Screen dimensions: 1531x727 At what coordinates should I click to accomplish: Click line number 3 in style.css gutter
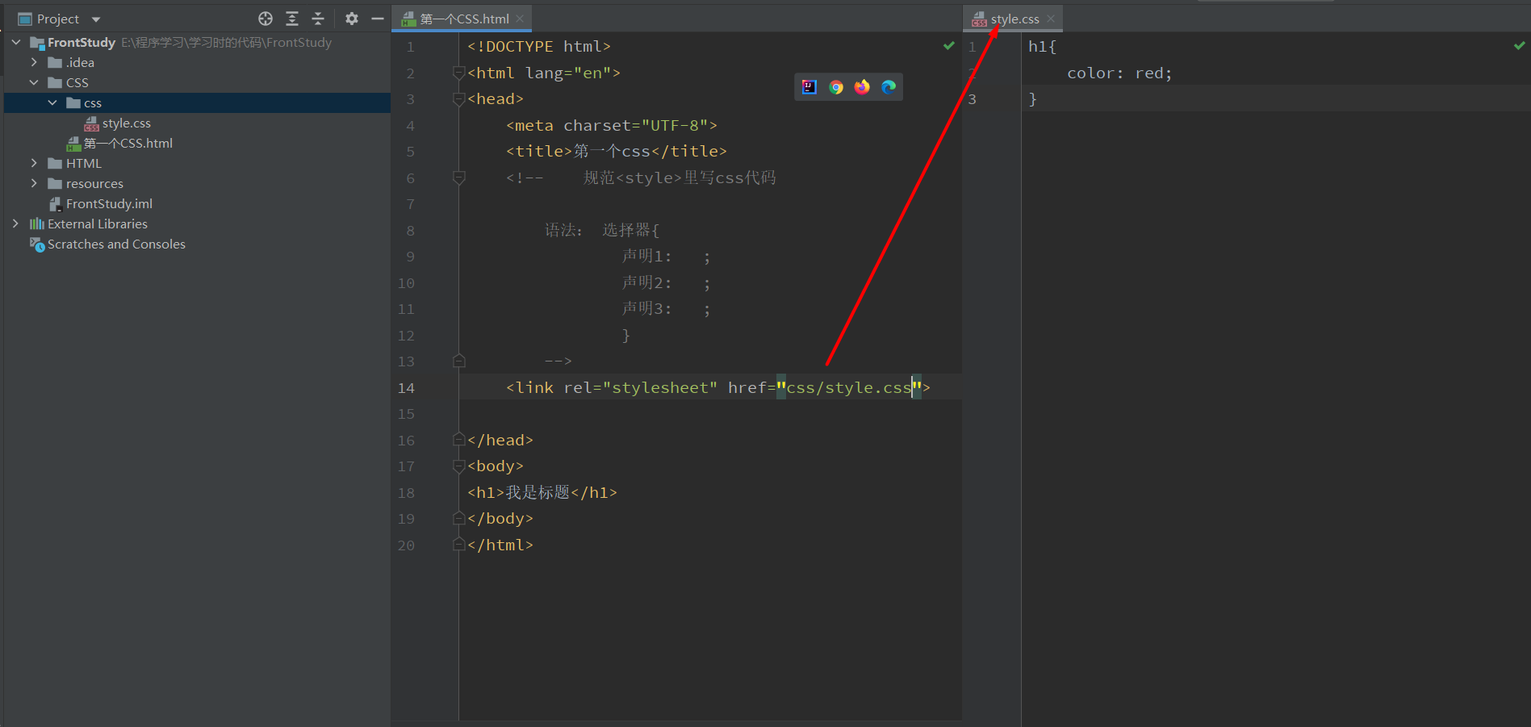pyautogui.click(x=973, y=99)
